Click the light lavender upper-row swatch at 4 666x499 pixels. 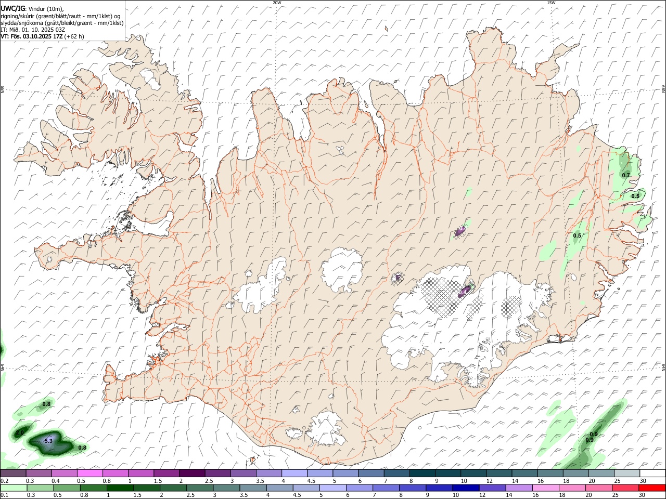[294, 473]
